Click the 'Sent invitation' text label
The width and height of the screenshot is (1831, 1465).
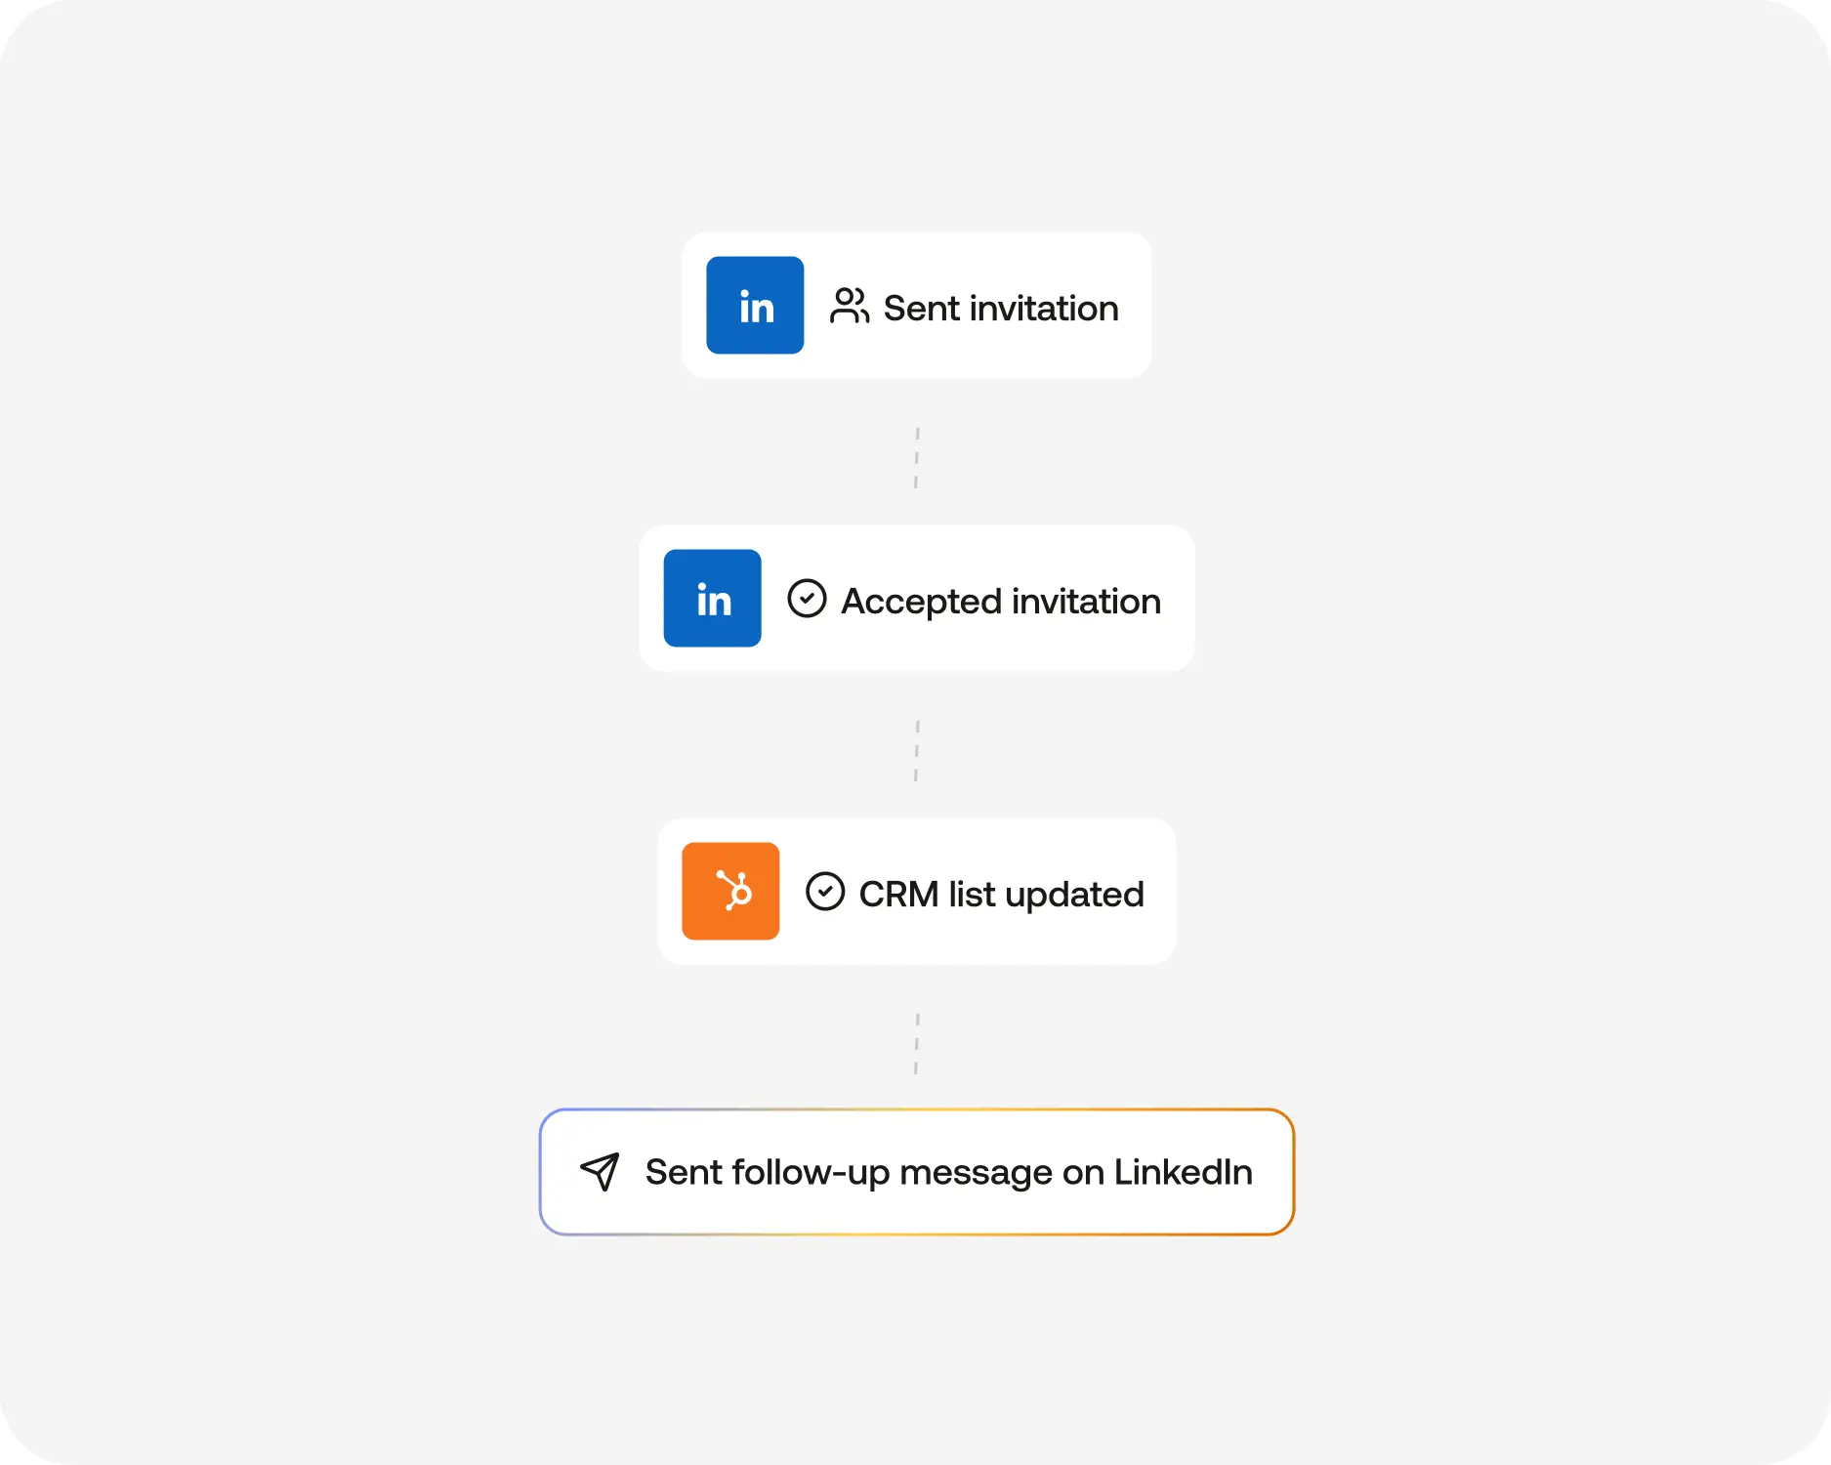[x=1001, y=309]
